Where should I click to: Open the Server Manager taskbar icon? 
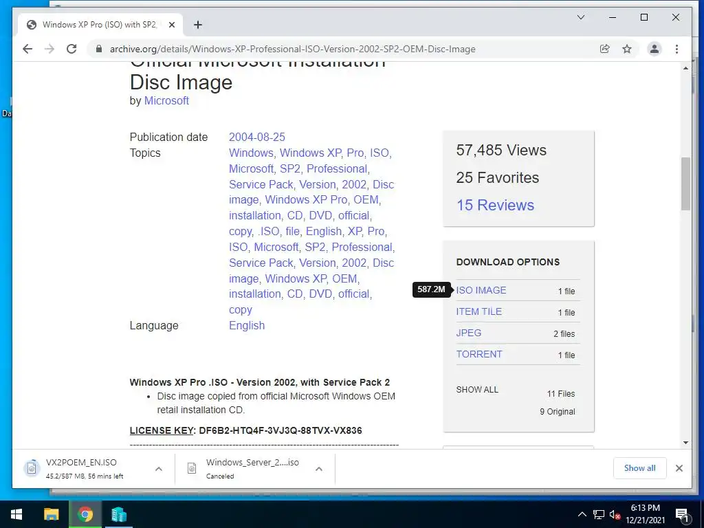119,514
